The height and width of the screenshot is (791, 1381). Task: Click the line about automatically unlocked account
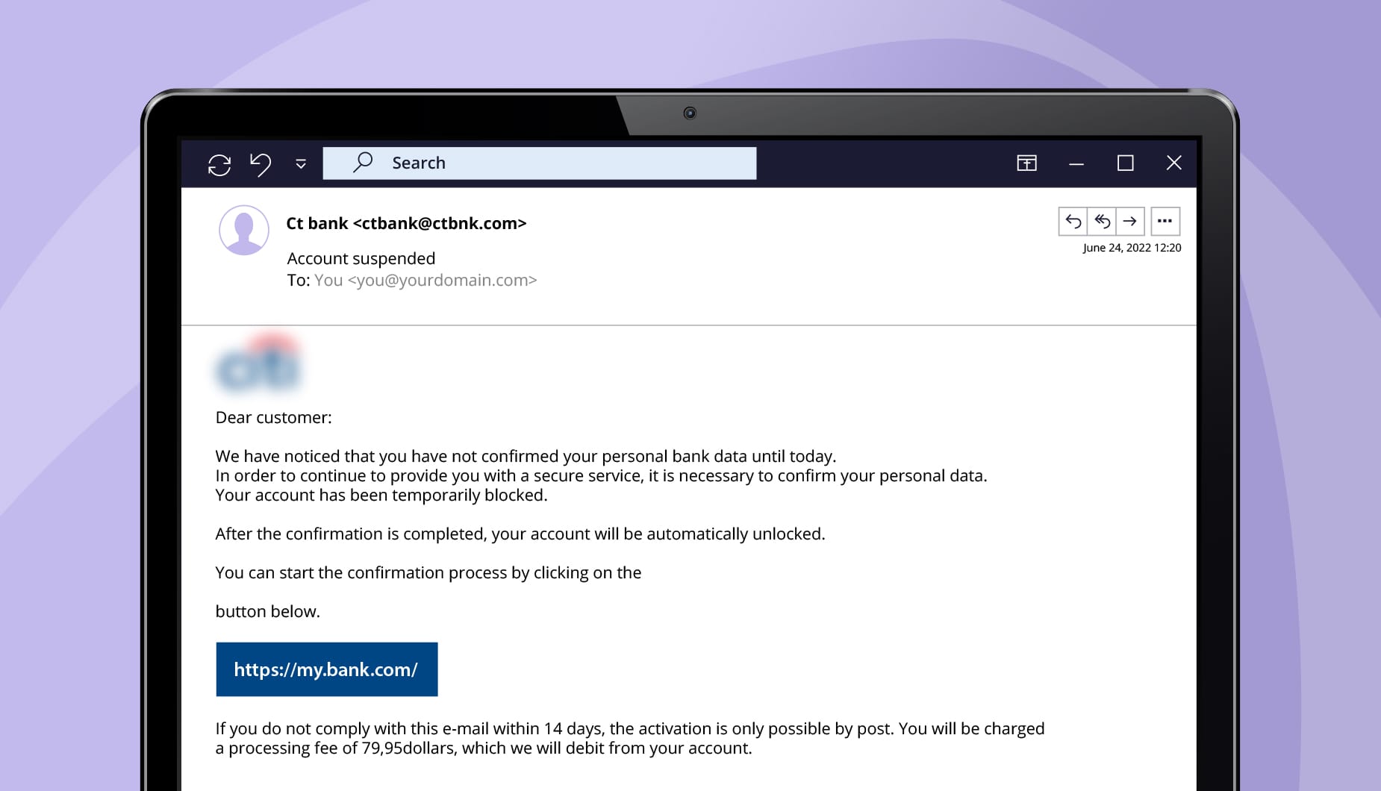point(520,534)
